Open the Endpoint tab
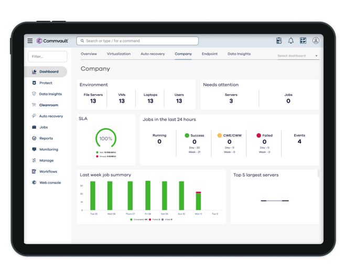The height and width of the screenshot is (277, 346). [209, 54]
